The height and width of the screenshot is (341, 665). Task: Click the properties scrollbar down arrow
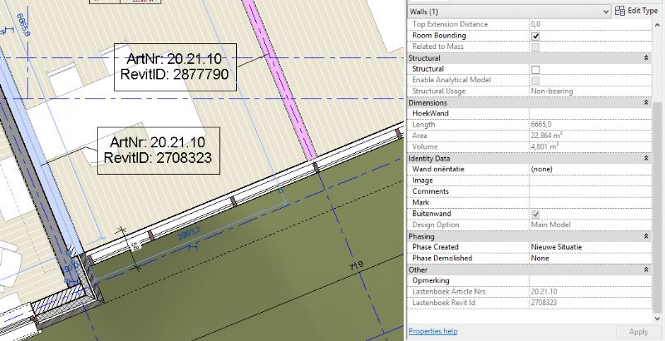(x=658, y=318)
